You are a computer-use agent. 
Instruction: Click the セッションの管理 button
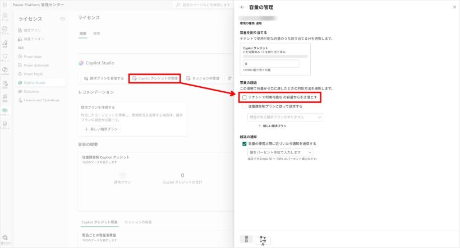tap(203, 78)
